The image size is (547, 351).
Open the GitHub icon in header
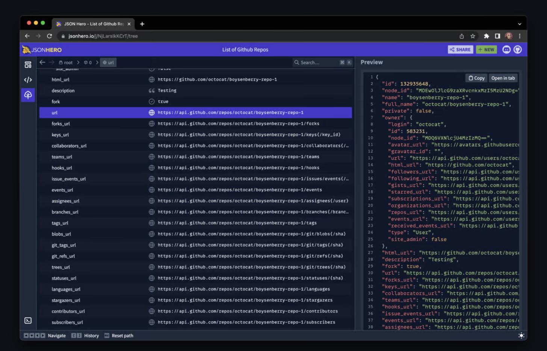pos(518,50)
